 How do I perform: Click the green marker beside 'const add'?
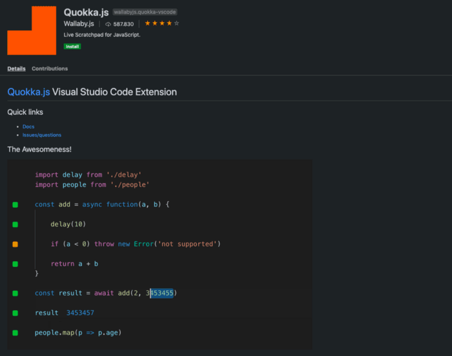click(x=15, y=205)
